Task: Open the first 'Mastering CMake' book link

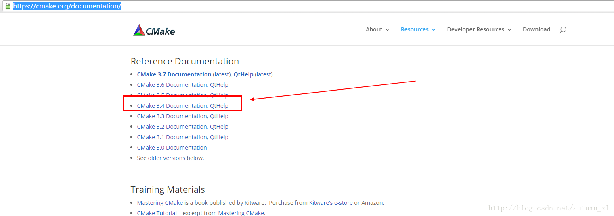Action: [160, 203]
